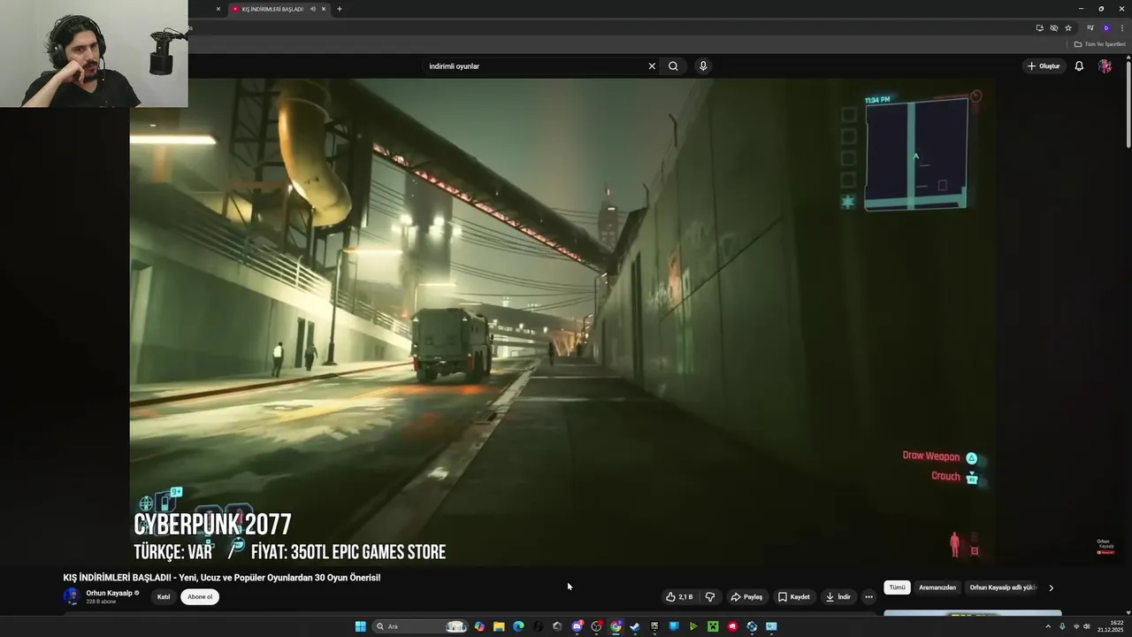Open Steam from the taskbar
Screen dimensions: 1132x637
[635, 626]
